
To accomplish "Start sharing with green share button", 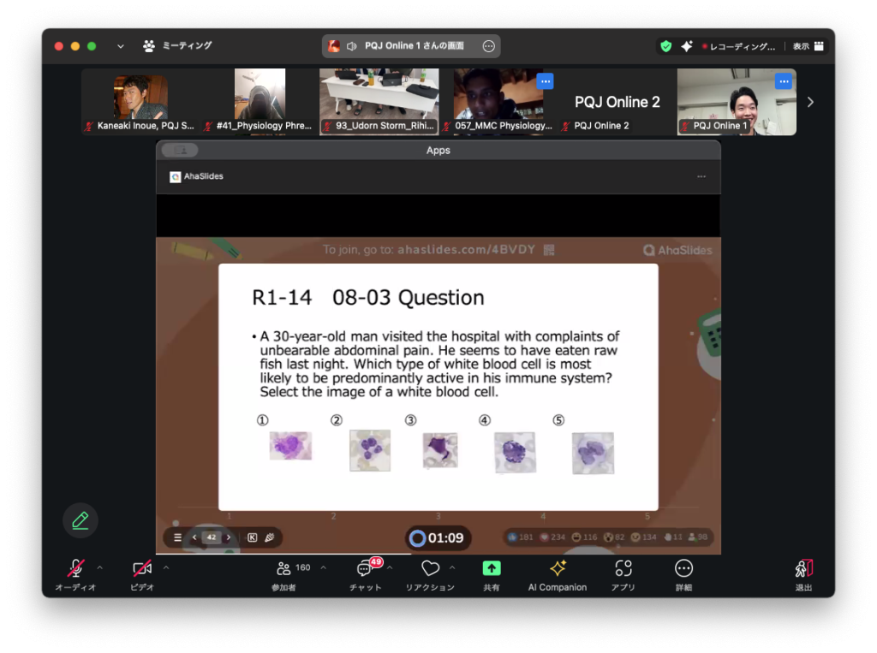I will click(492, 568).
